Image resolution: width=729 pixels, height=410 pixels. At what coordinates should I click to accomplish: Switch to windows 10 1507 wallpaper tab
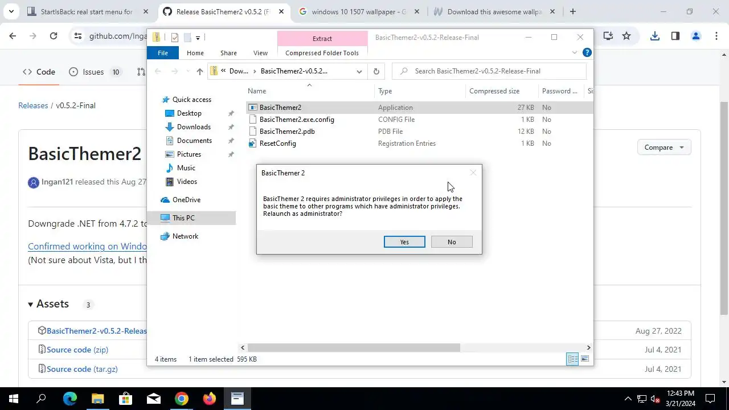tap(359, 11)
